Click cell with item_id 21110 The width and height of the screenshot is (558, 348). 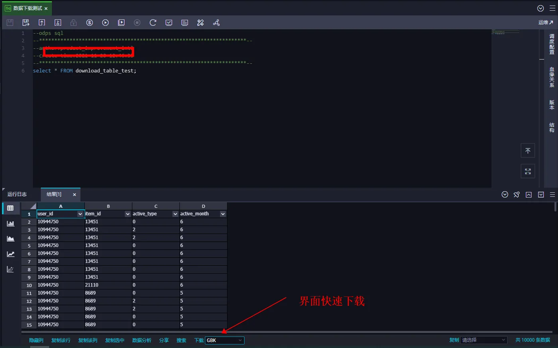point(108,285)
